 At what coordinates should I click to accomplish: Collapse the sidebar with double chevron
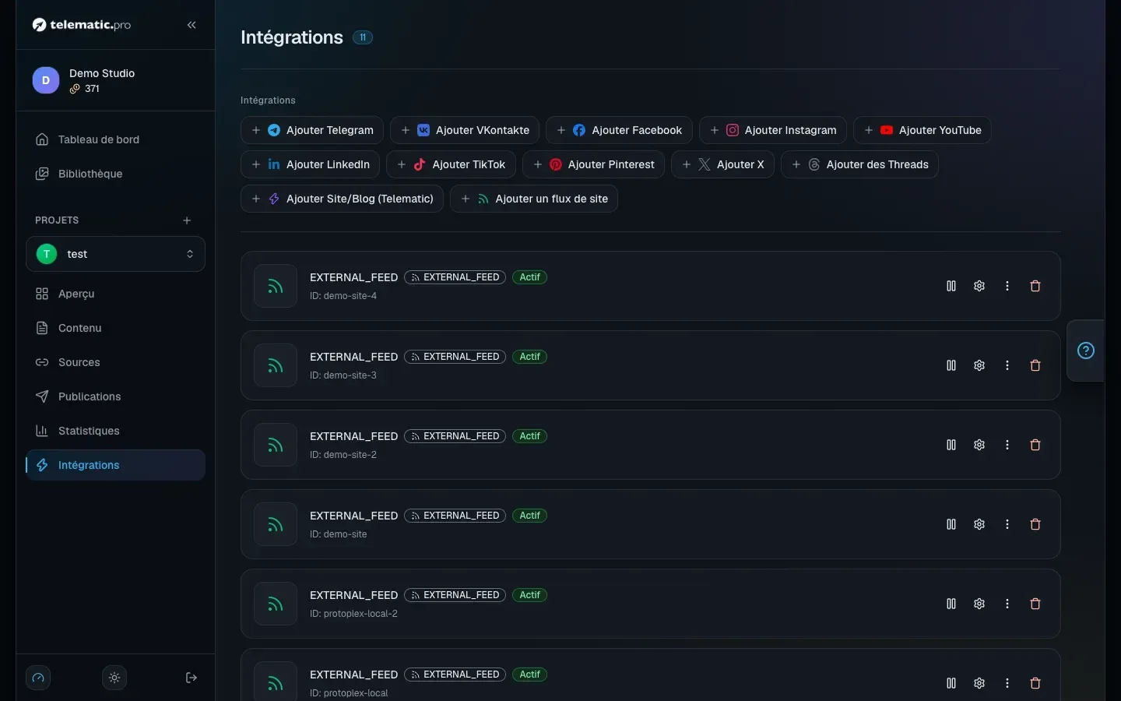point(192,25)
